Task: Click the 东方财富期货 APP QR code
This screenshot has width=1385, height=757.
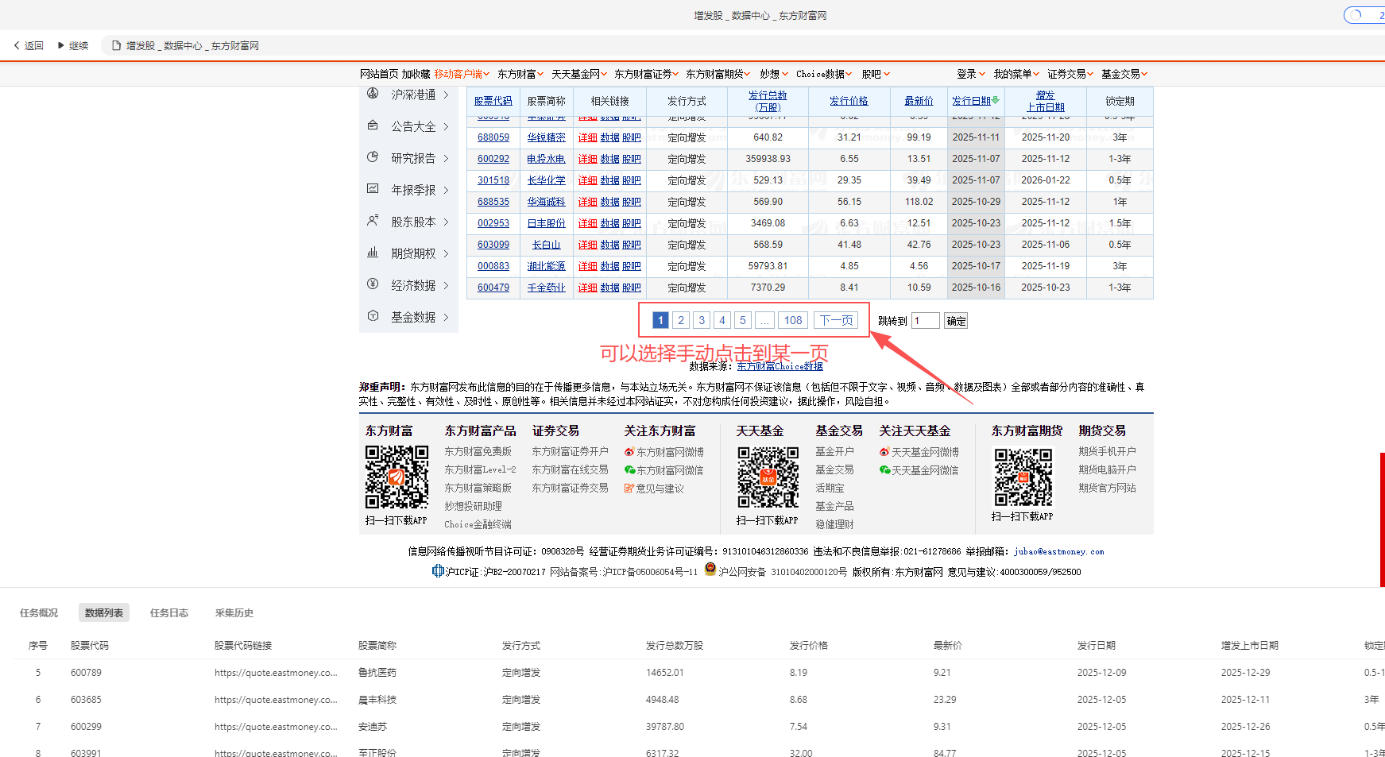Action: pyautogui.click(x=1023, y=477)
